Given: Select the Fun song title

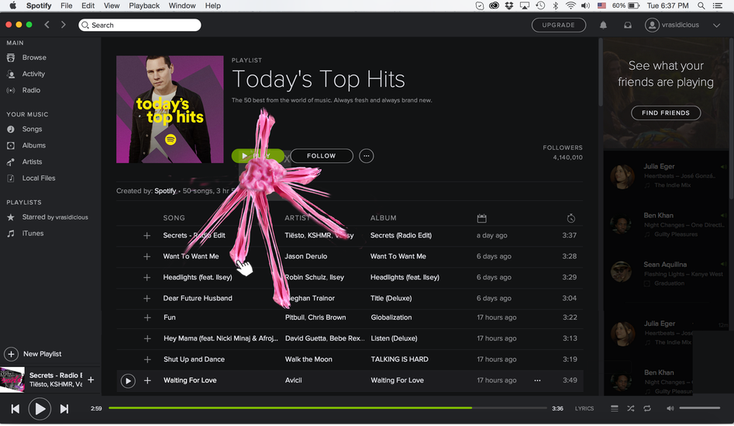Looking at the screenshot, I should tap(170, 317).
